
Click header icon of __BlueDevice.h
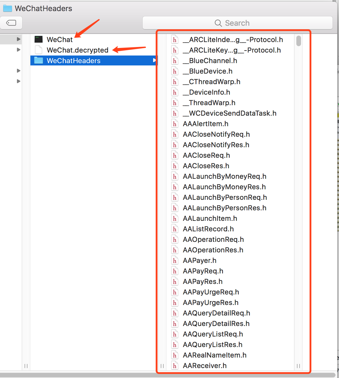point(175,71)
